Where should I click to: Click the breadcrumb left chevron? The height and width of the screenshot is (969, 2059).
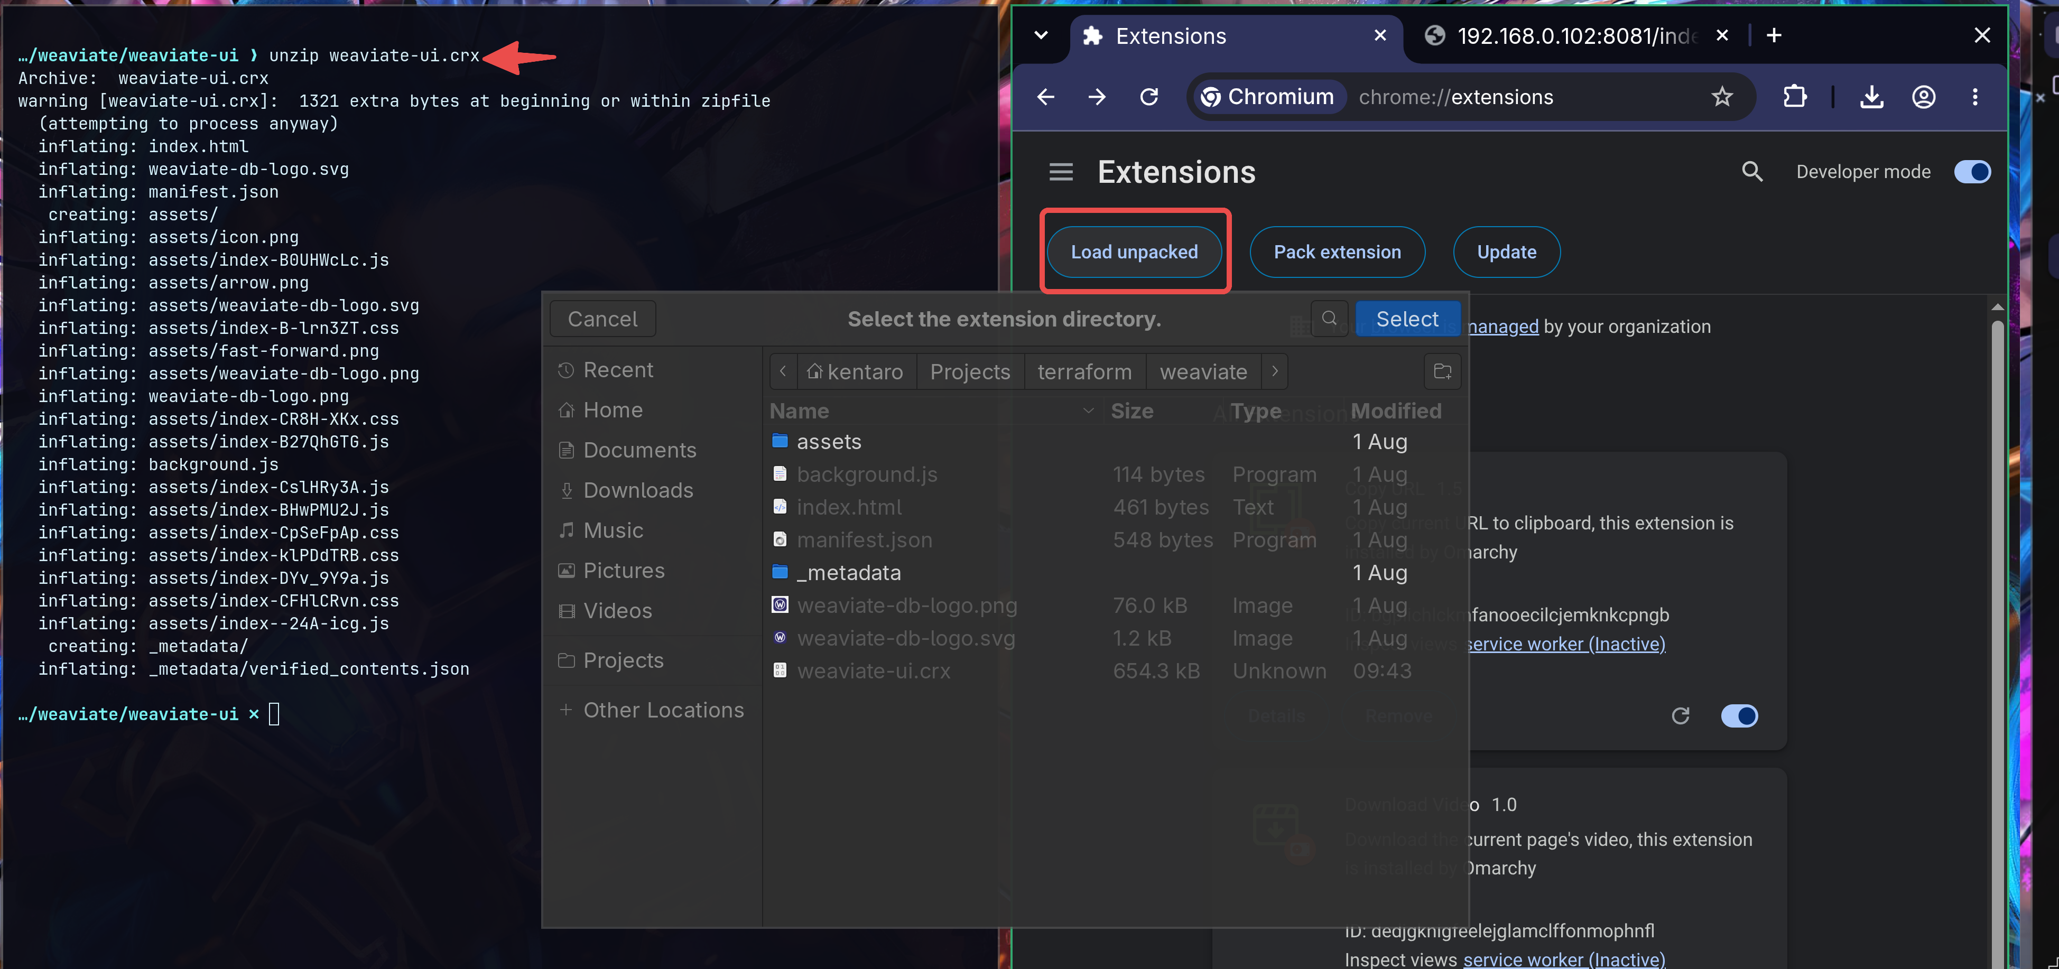coord(783,371)
